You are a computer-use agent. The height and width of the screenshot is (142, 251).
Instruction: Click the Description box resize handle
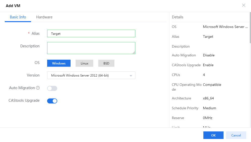(x=134, y=53)
